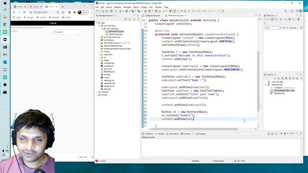The image size is (308, 173).
Task: Open the Source menu
Action: [x=109, y=7]
